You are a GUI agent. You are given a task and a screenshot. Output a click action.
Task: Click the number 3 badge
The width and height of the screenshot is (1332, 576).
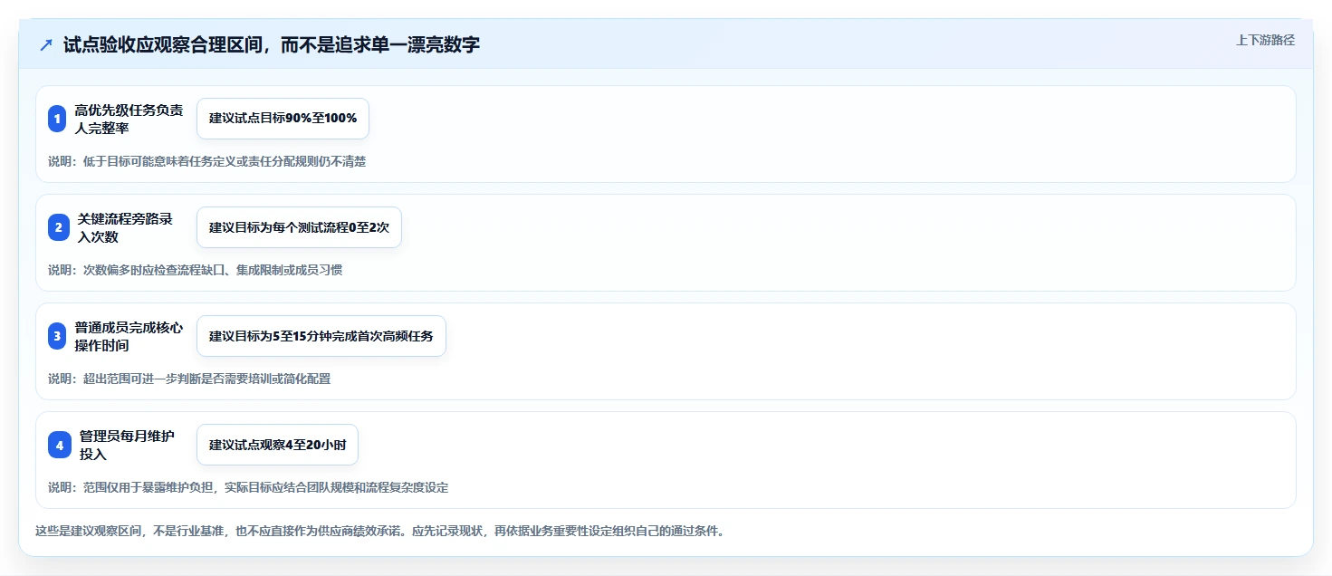click(58, 336)
